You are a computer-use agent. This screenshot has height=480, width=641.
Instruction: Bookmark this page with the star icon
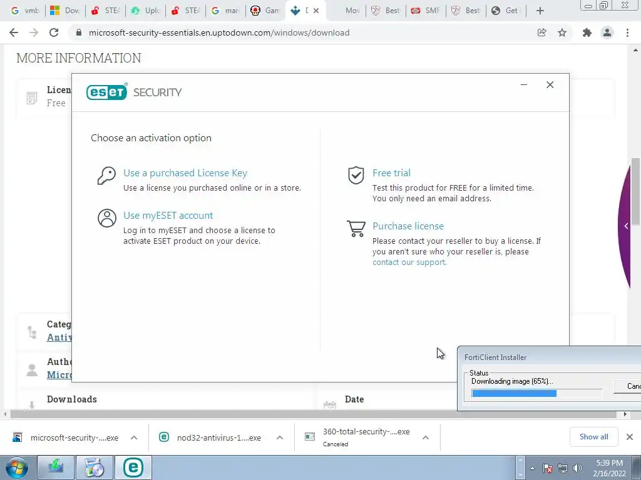tap(562, 32)
